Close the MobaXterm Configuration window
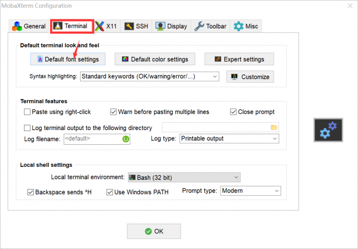This screenshot has width=358, height=249. [x=350, y=6]
